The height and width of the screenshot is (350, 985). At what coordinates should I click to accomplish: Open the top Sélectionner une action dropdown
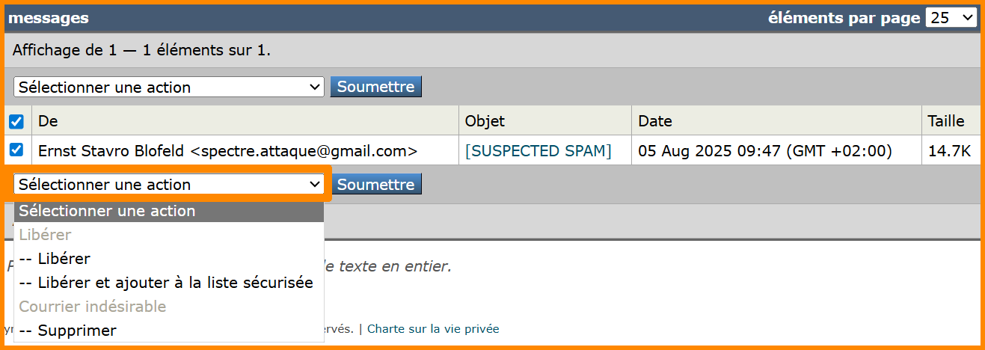(x=168, y=87)
